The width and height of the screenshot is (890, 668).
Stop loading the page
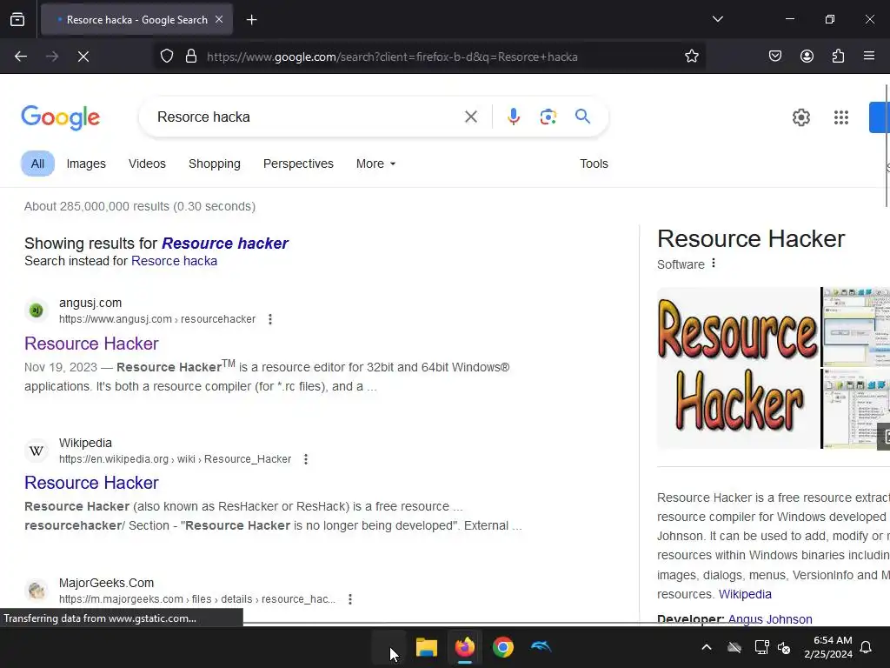point(83,57)
